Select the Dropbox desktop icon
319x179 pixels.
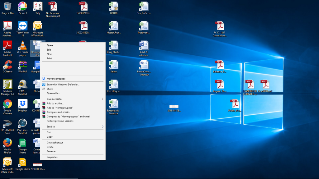tap(22, 106)
